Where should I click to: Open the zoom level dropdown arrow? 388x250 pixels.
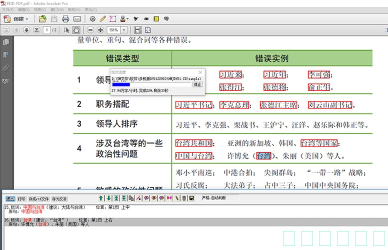pos(124,30)
